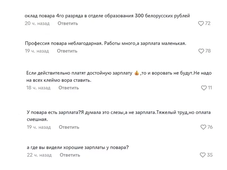Select the "Профессия повара неблагодарная" comment text
This screenshot has width=227, height=170.
105,43
